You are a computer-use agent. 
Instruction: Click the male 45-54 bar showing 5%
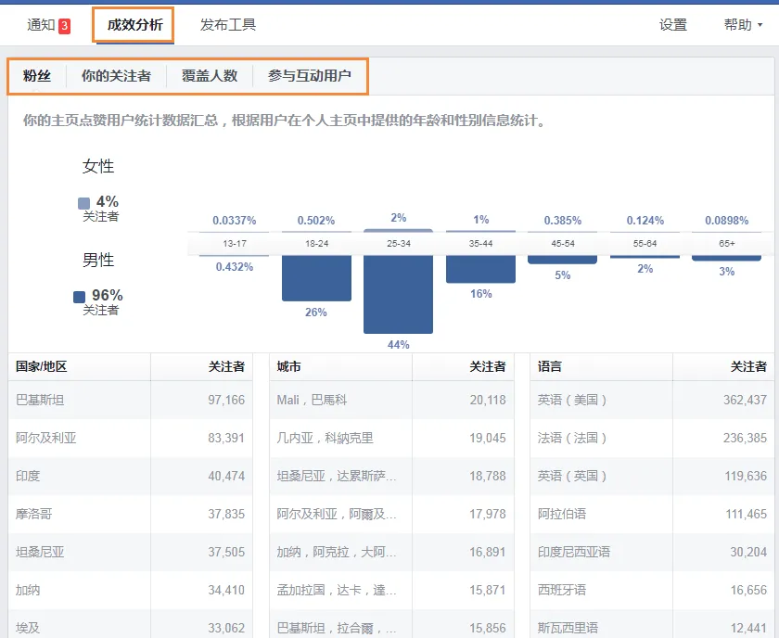pos(562,260)
